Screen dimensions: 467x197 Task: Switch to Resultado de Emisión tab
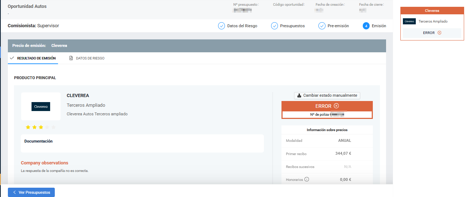point(33,58)
